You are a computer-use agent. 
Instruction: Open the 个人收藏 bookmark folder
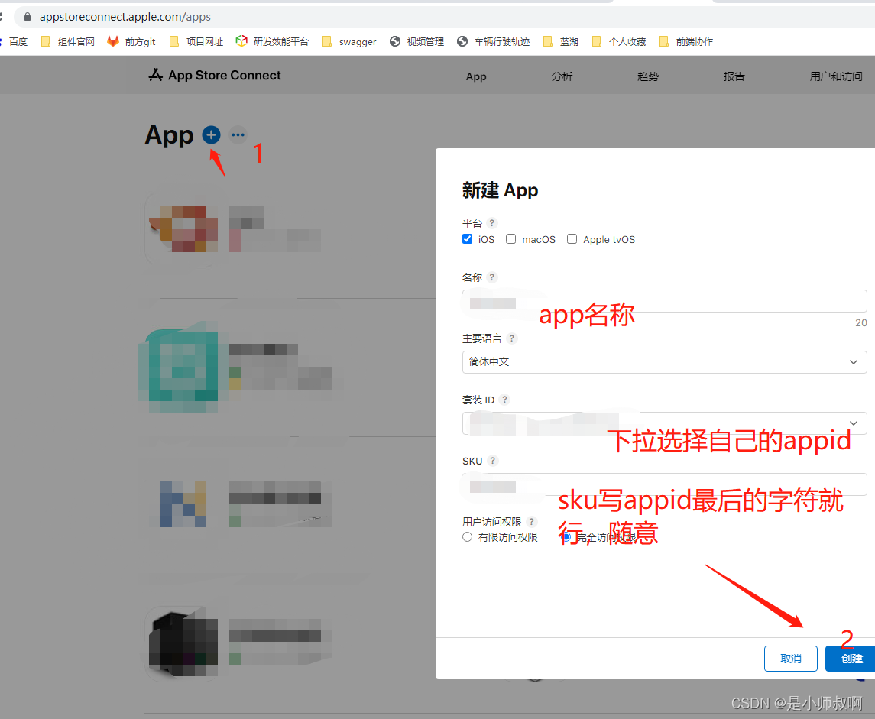[619, 42]
